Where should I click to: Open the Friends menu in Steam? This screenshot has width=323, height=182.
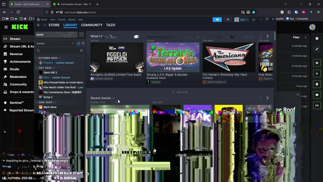click(62, 19)
